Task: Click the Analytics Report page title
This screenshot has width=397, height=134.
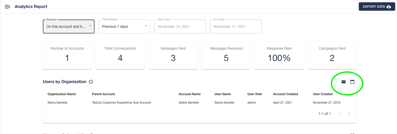Action: coord(31,7)
